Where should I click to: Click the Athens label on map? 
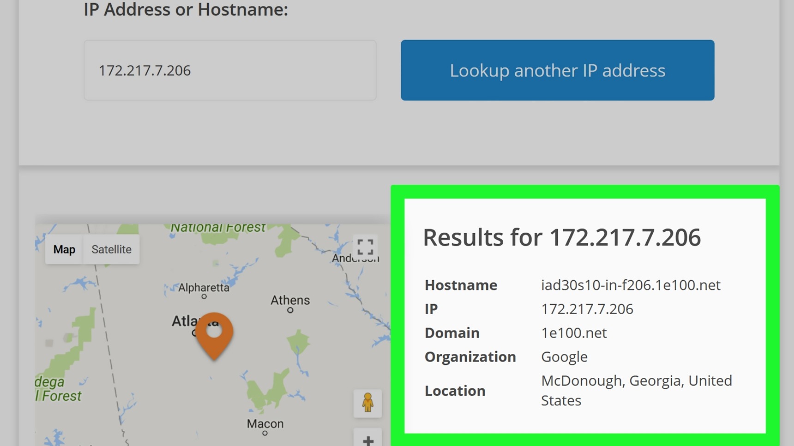[290, 300]
